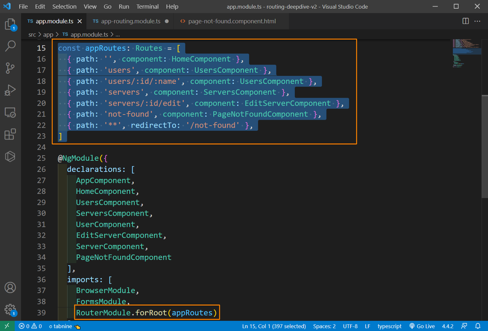Image resolution: width=488 pixels, height=331 pixels.
Task: Open the Extensions view icon
Action: (x=10, y=134)
